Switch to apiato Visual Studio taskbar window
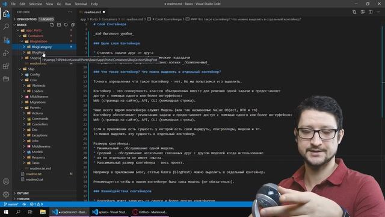The width and height of the screenshot is (385, 217). (109, 212)
